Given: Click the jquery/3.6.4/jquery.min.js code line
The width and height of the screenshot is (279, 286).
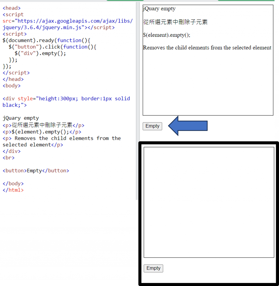Looking at the screenshot, I should 59,28.
